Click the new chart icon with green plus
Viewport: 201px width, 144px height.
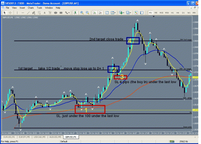(121, 13)
